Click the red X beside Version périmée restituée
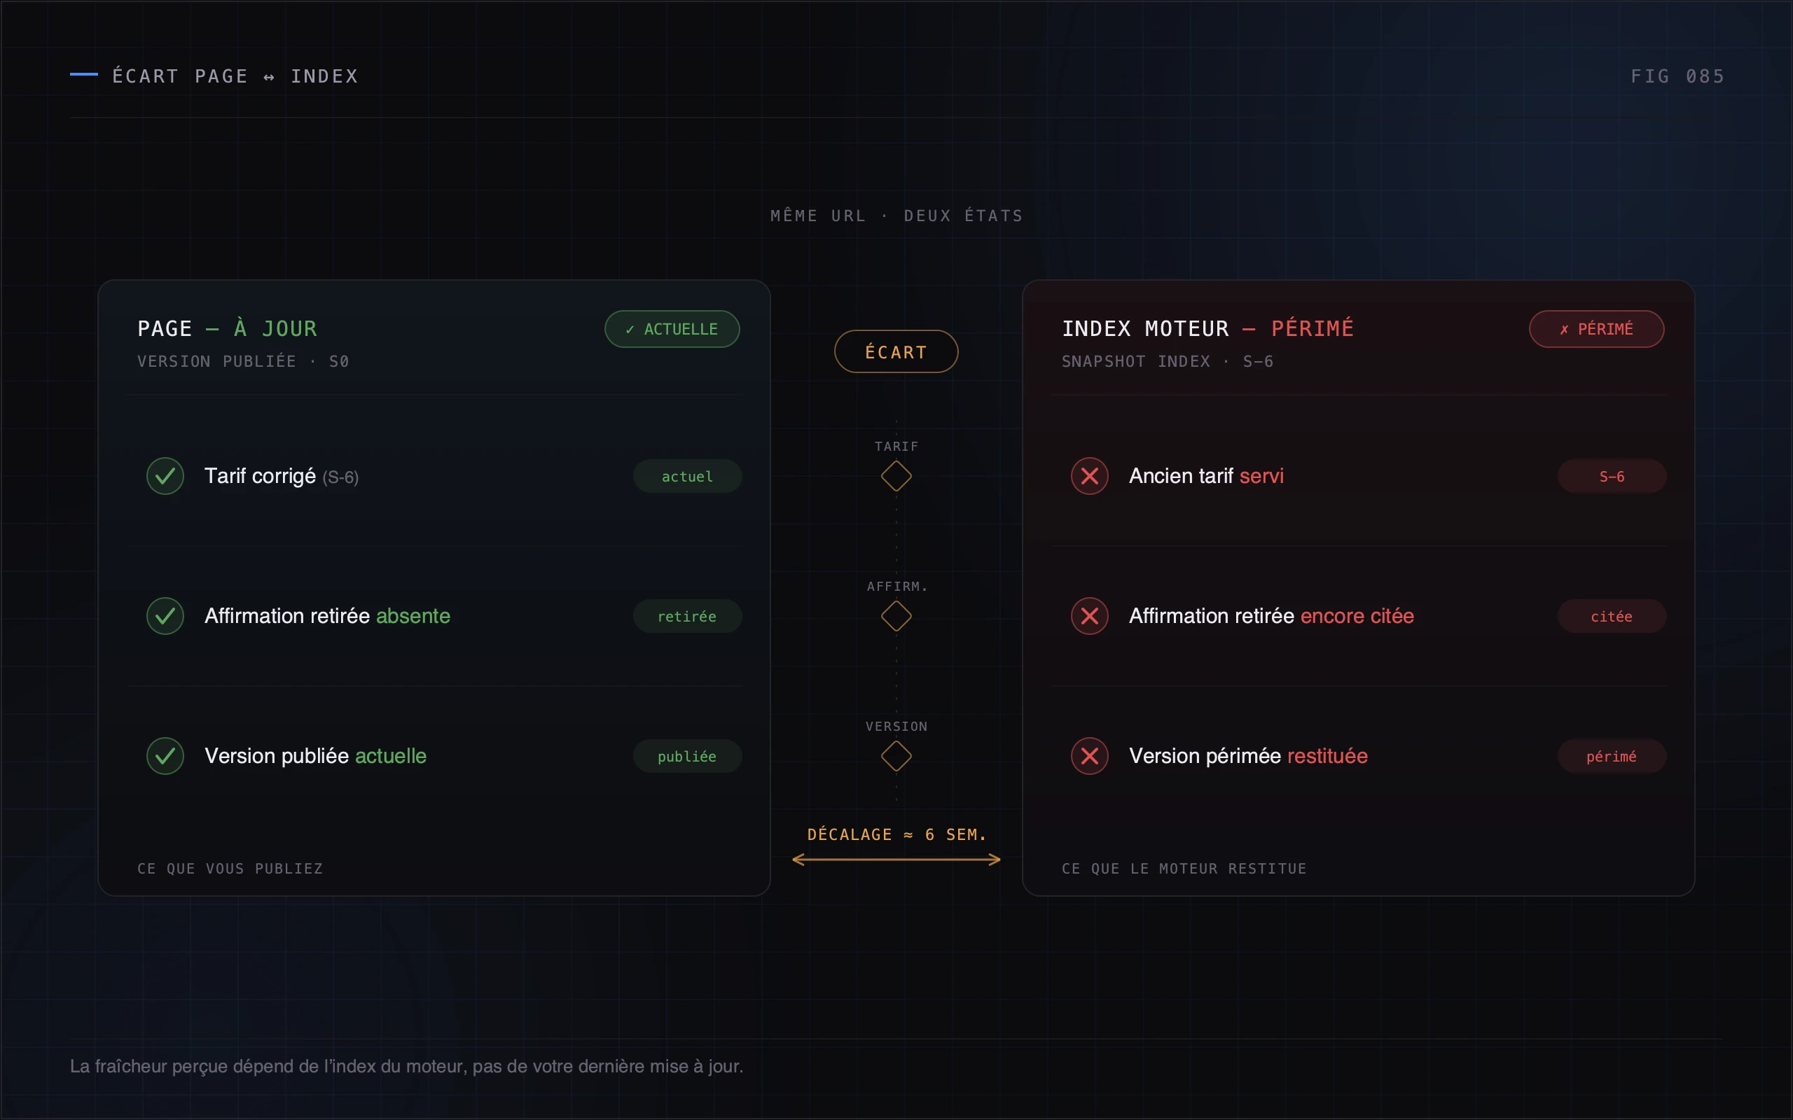This screenshot has height=1120, width=1793. click(x=1089, y=755)
